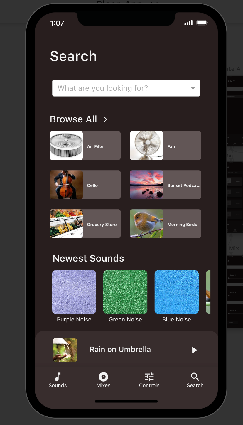Screen dimensions: 243x425
Task: Open the Controls sliders icon
Action: pos(149,377)
